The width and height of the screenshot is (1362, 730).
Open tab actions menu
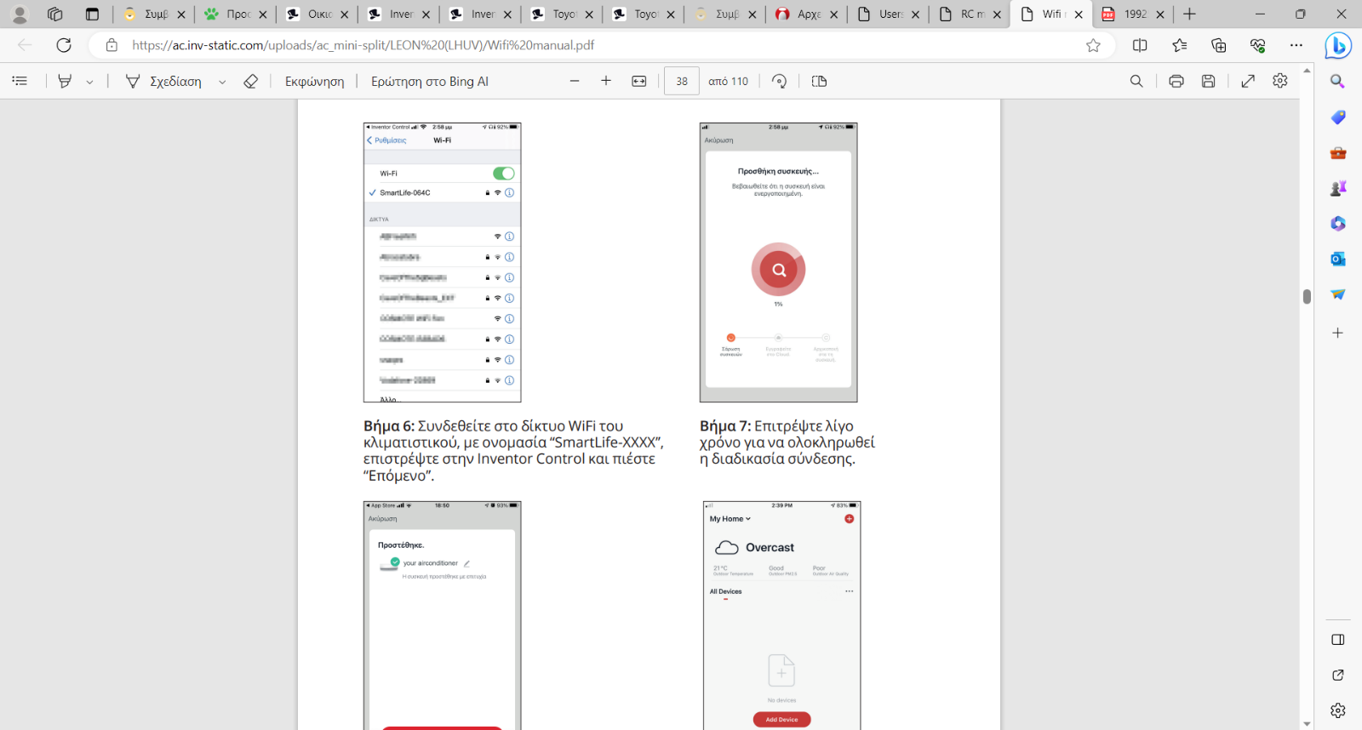click(x=93, y=14)
